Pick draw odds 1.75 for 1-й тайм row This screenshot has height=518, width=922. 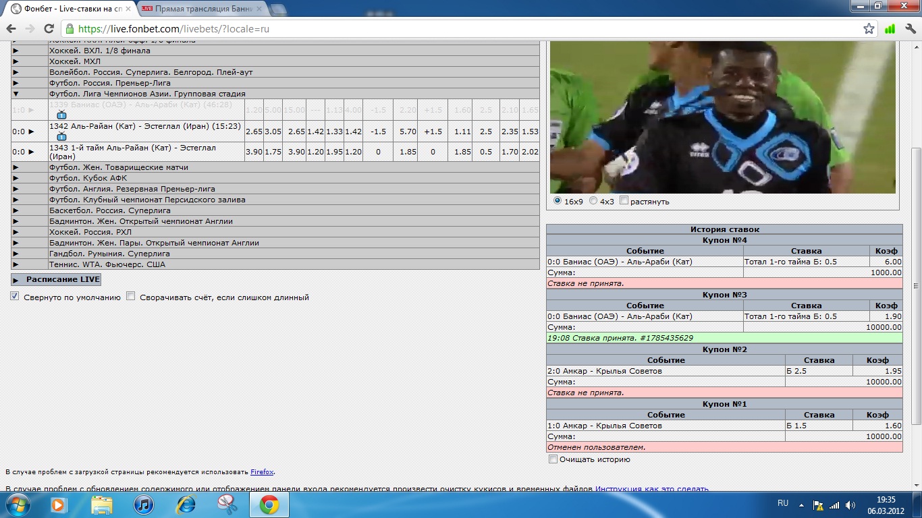coord(273,152)
